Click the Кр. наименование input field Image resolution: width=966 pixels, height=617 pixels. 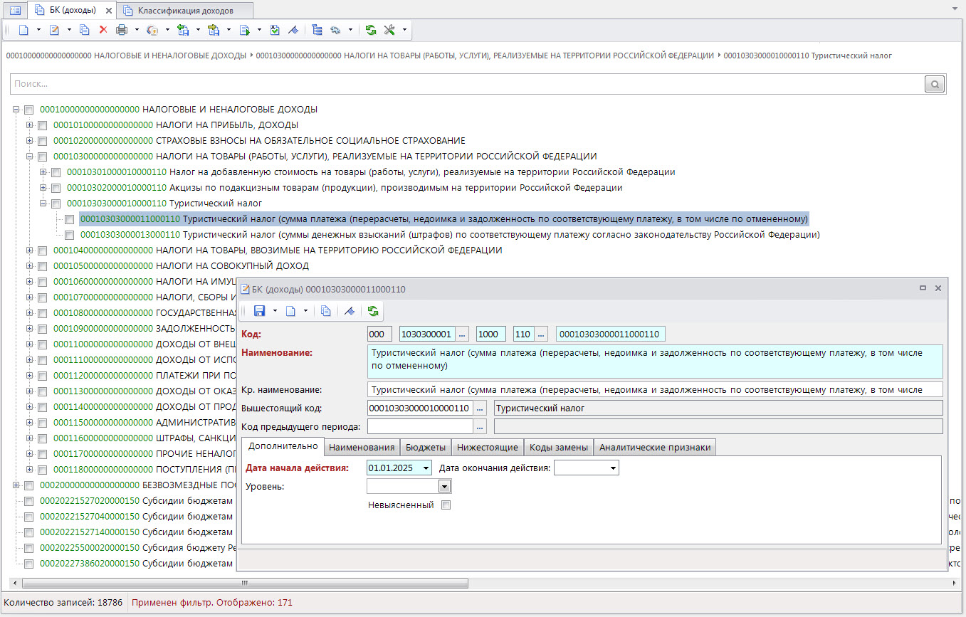click(655, 389)
